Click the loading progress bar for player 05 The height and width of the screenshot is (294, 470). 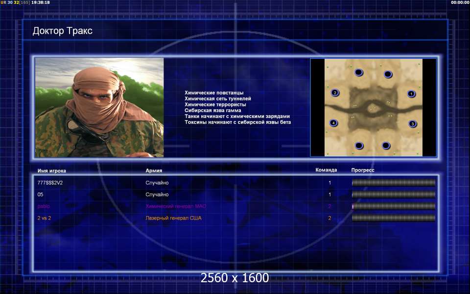393,195
